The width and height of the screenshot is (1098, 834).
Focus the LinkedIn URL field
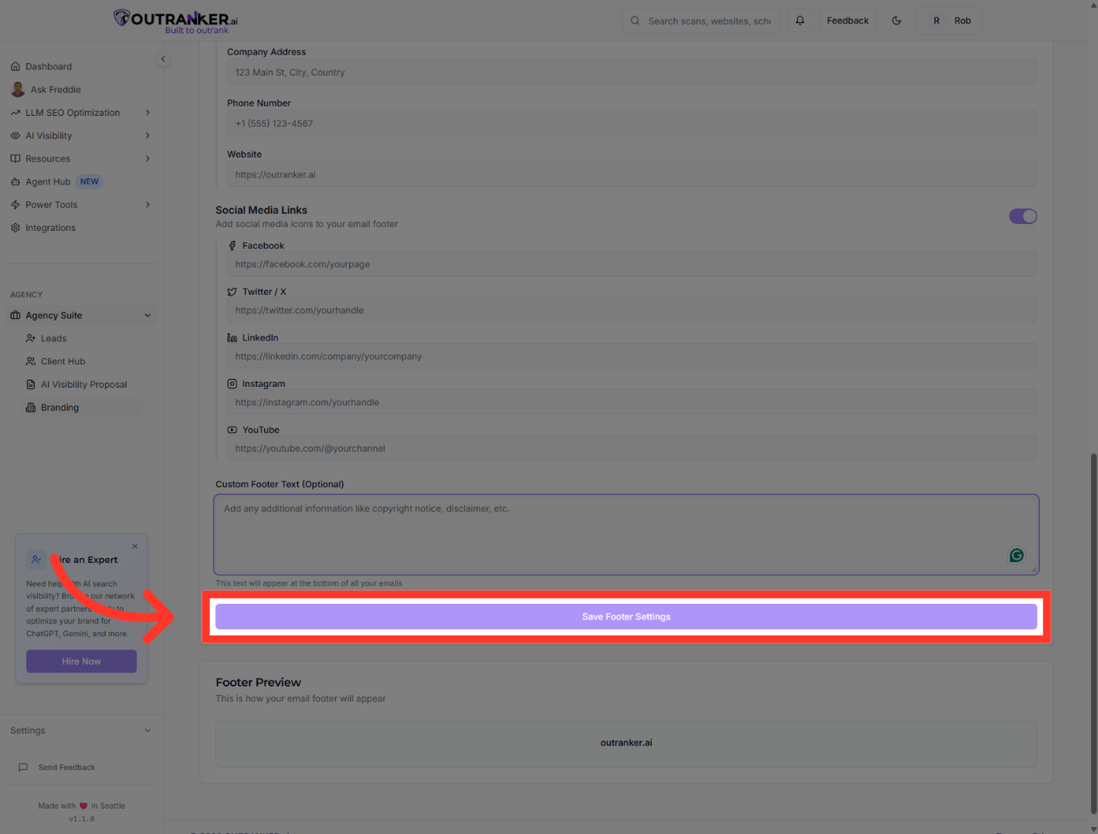632,357
